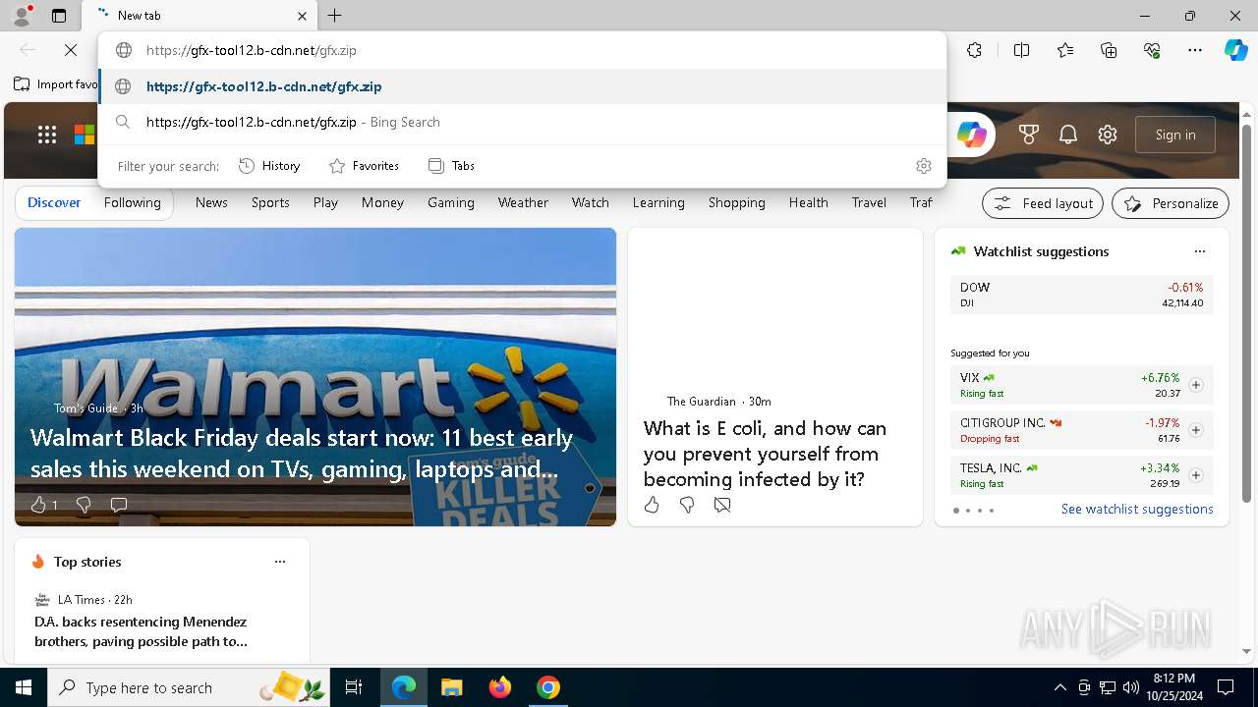Open the Menendez brothers story headline

click(141, 631)
